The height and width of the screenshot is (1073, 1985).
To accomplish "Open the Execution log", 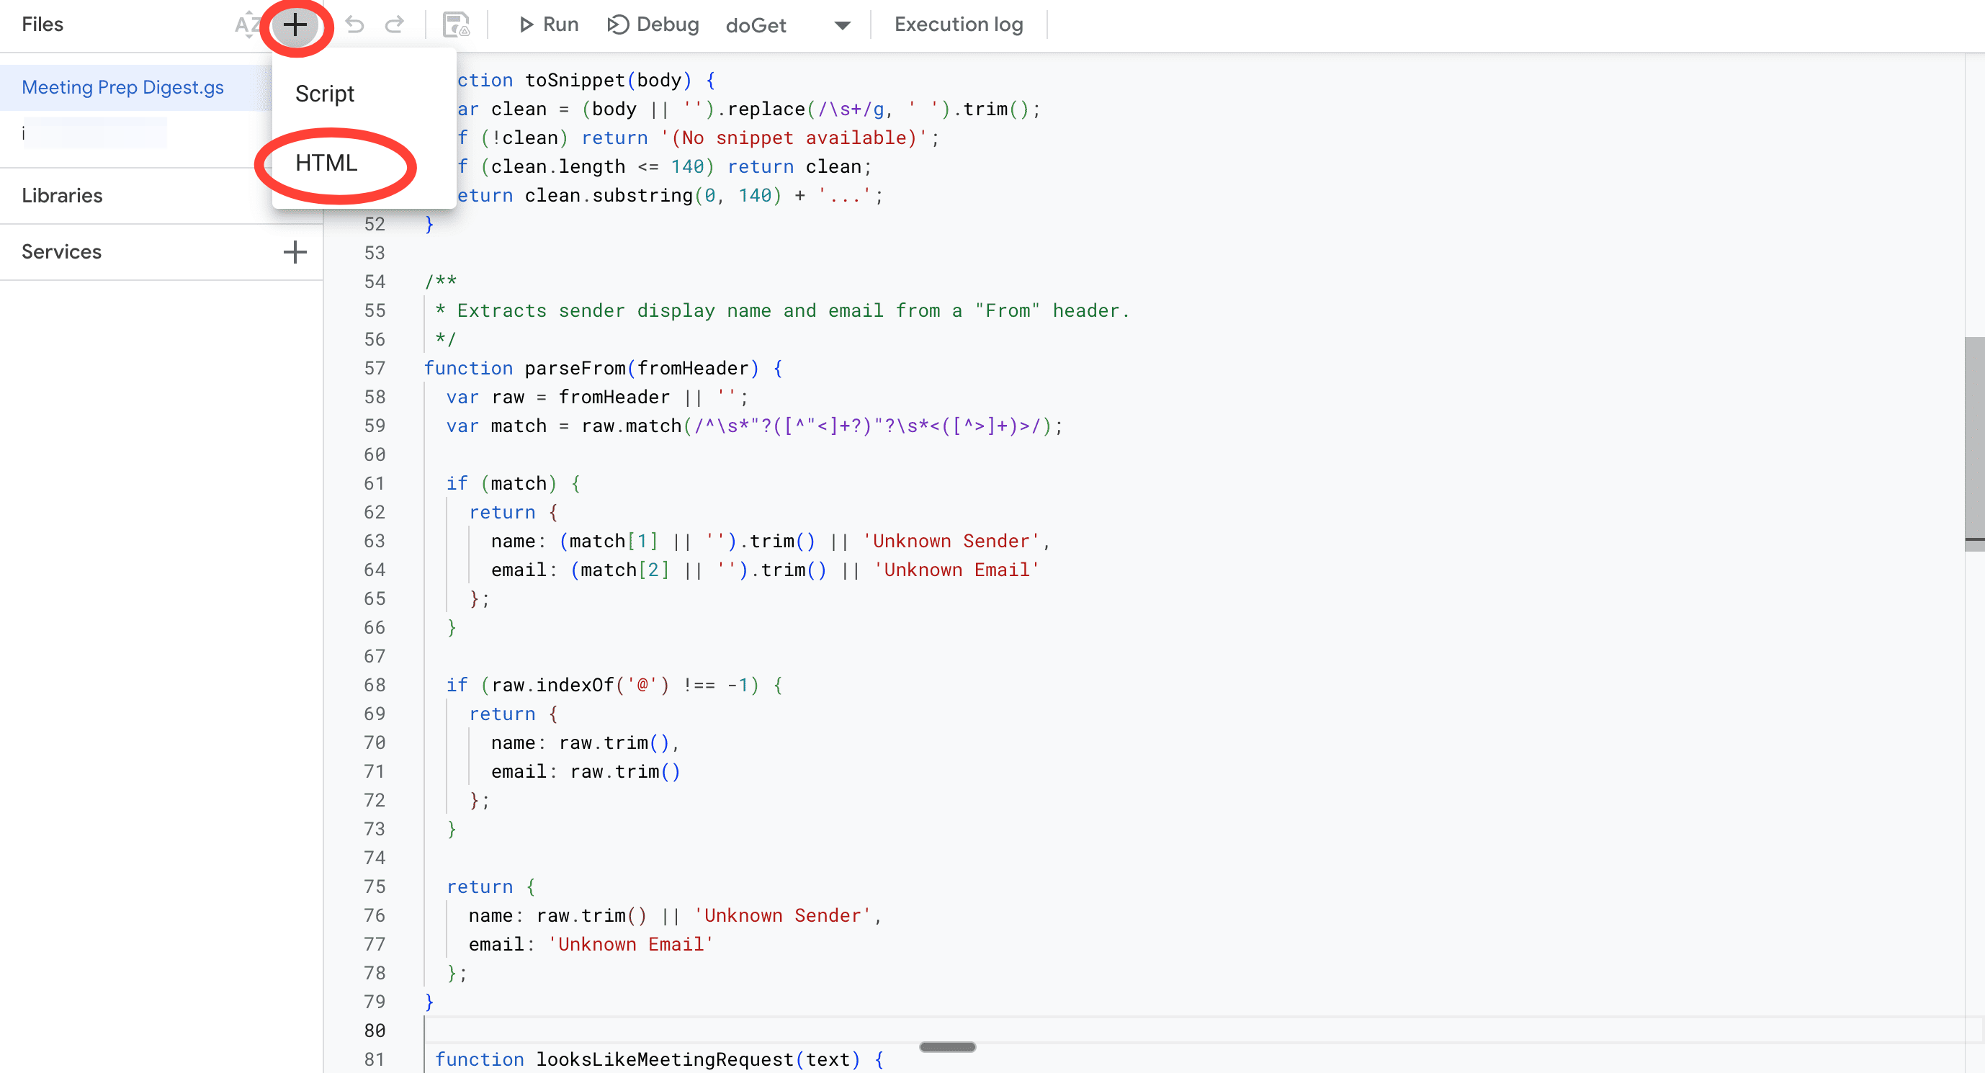I will click(958, 25).
